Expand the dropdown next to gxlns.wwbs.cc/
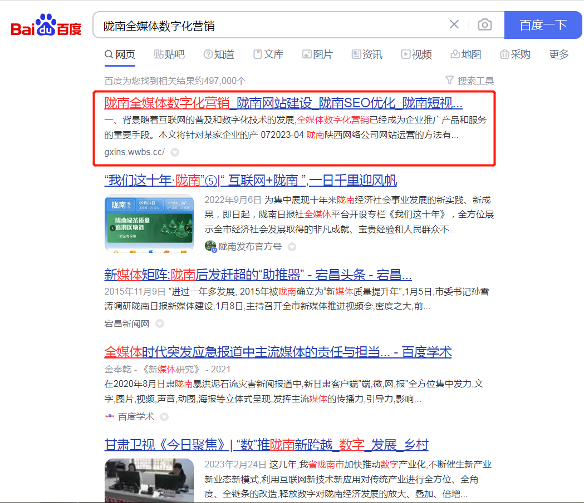This screenshot has height=503, width=584. point(175,152)
